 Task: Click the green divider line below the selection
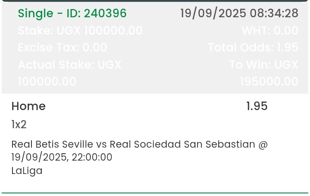(155, 193)
